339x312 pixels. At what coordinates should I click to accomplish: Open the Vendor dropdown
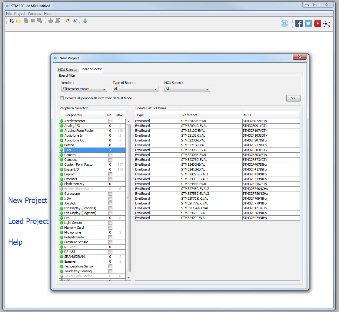[84, 89]
